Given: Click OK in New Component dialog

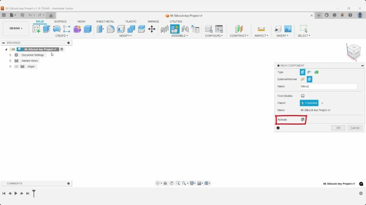Looking at the screenshot, I should coord(338,128).
